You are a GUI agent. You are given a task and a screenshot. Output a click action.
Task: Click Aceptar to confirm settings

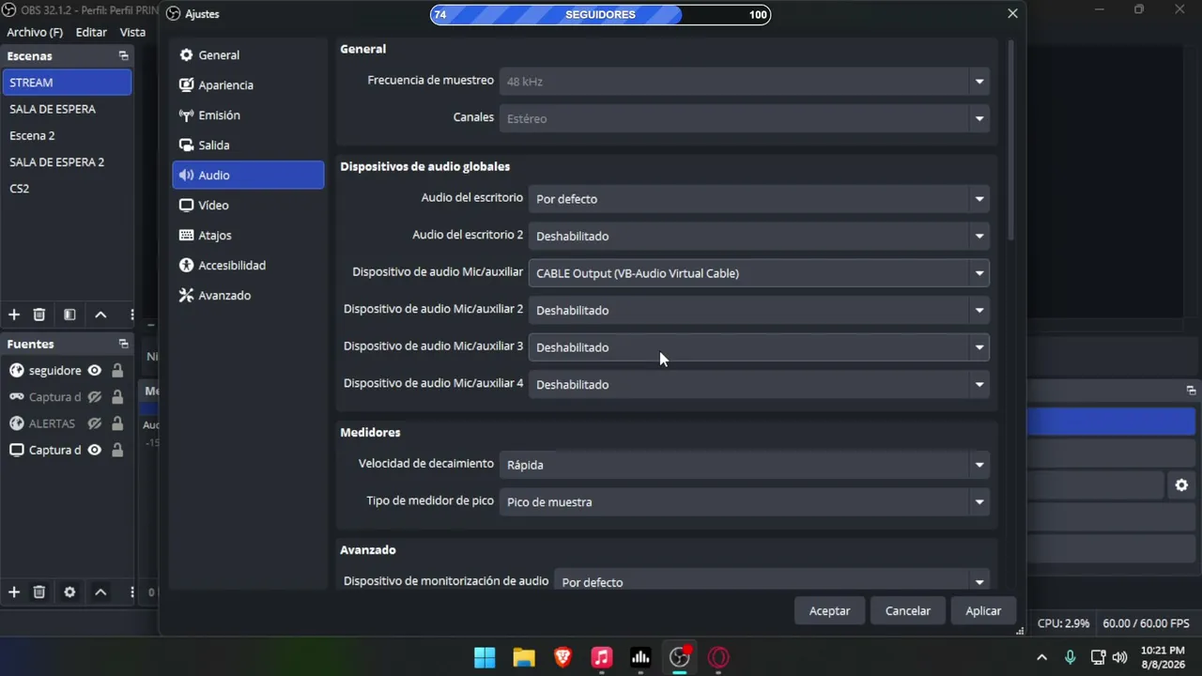click(829, 610)
